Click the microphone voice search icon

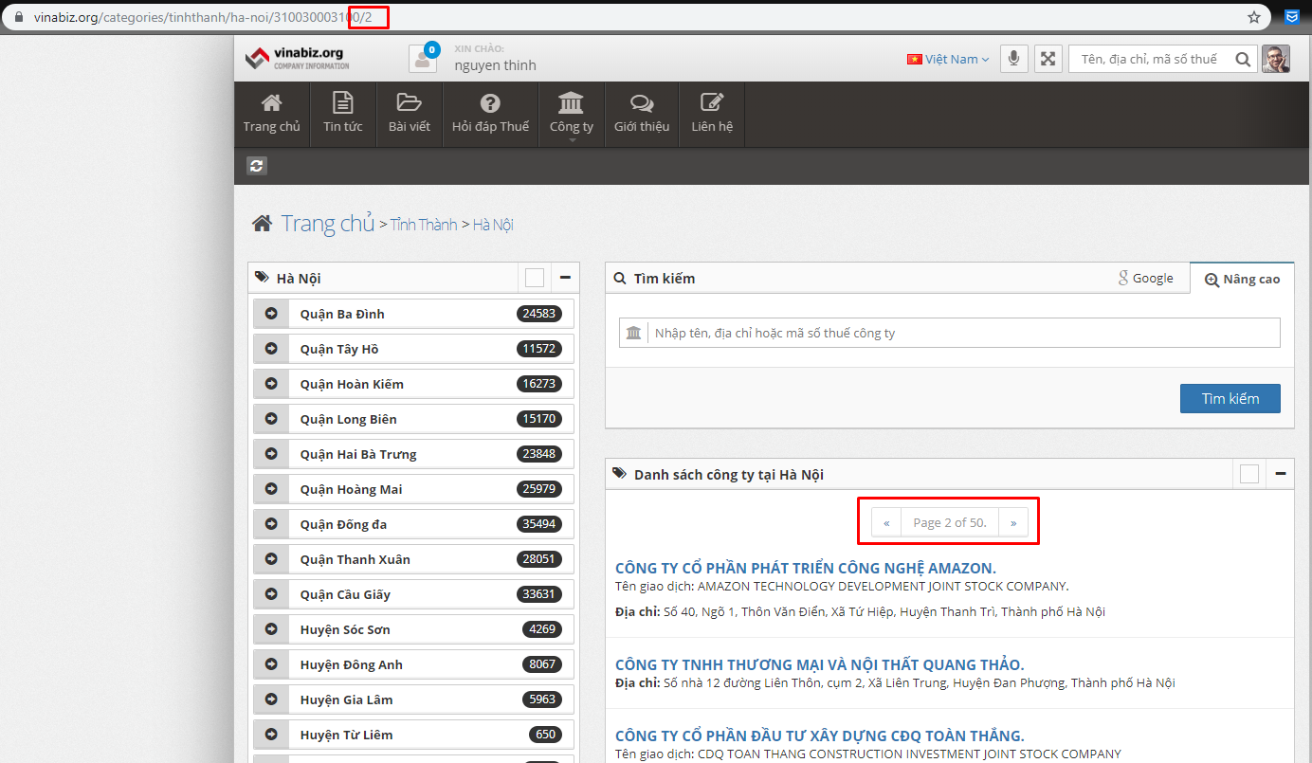[1013, 59]
